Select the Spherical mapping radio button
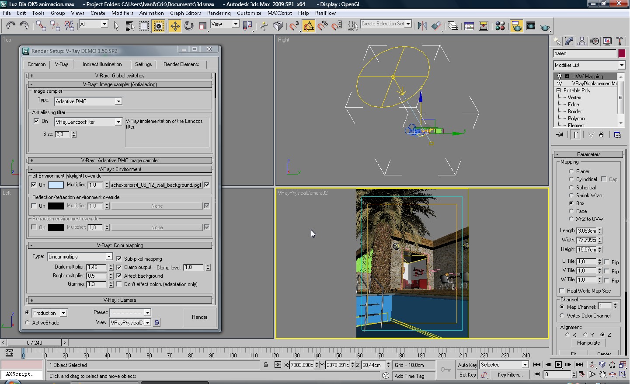The width and height of the screenshot is (630, 384). pyautogui.click(x=571, y=187)
